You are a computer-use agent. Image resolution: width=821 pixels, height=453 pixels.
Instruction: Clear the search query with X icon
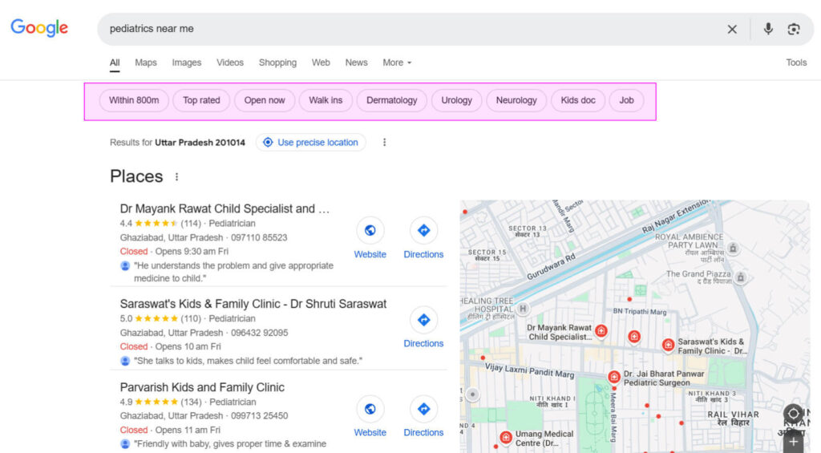(x=732, y=30)
